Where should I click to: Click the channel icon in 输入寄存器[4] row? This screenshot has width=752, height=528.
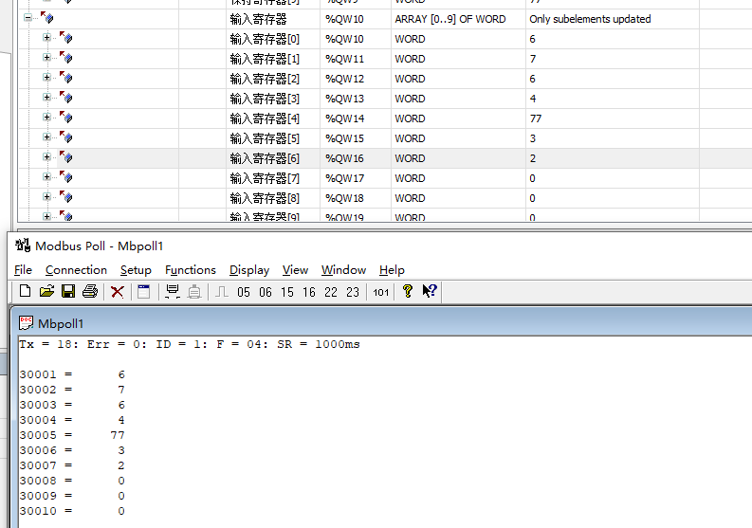[x=65, y=117]
